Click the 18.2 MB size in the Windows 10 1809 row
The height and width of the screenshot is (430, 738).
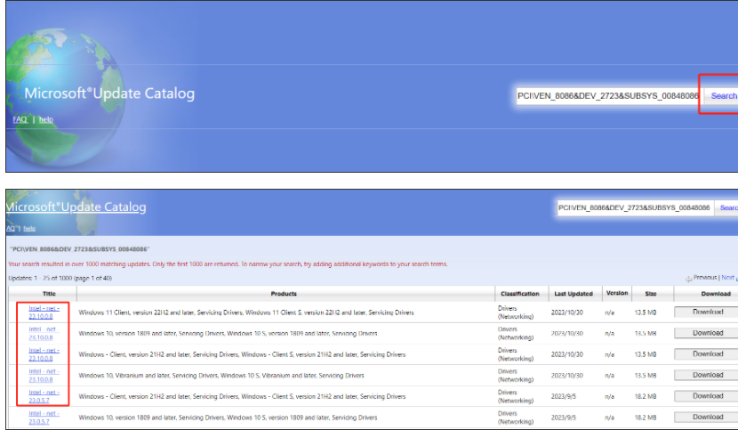point(646,418)
